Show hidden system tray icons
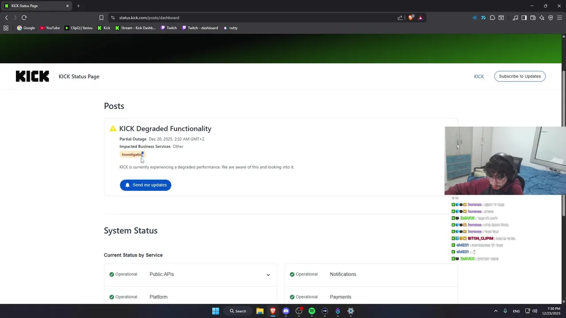The height and width of the screenshot is (318, 566). pos(496,311)
